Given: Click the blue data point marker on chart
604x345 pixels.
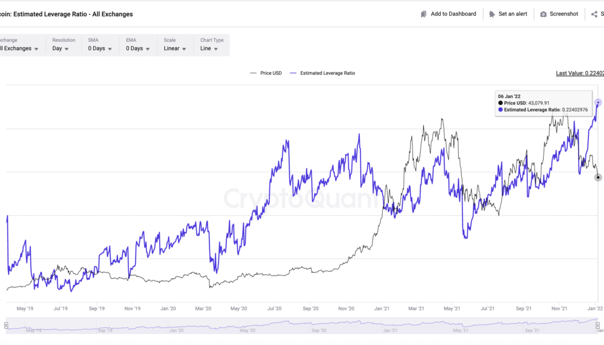Looking at the screenshot, I should [x=597, y=102].
